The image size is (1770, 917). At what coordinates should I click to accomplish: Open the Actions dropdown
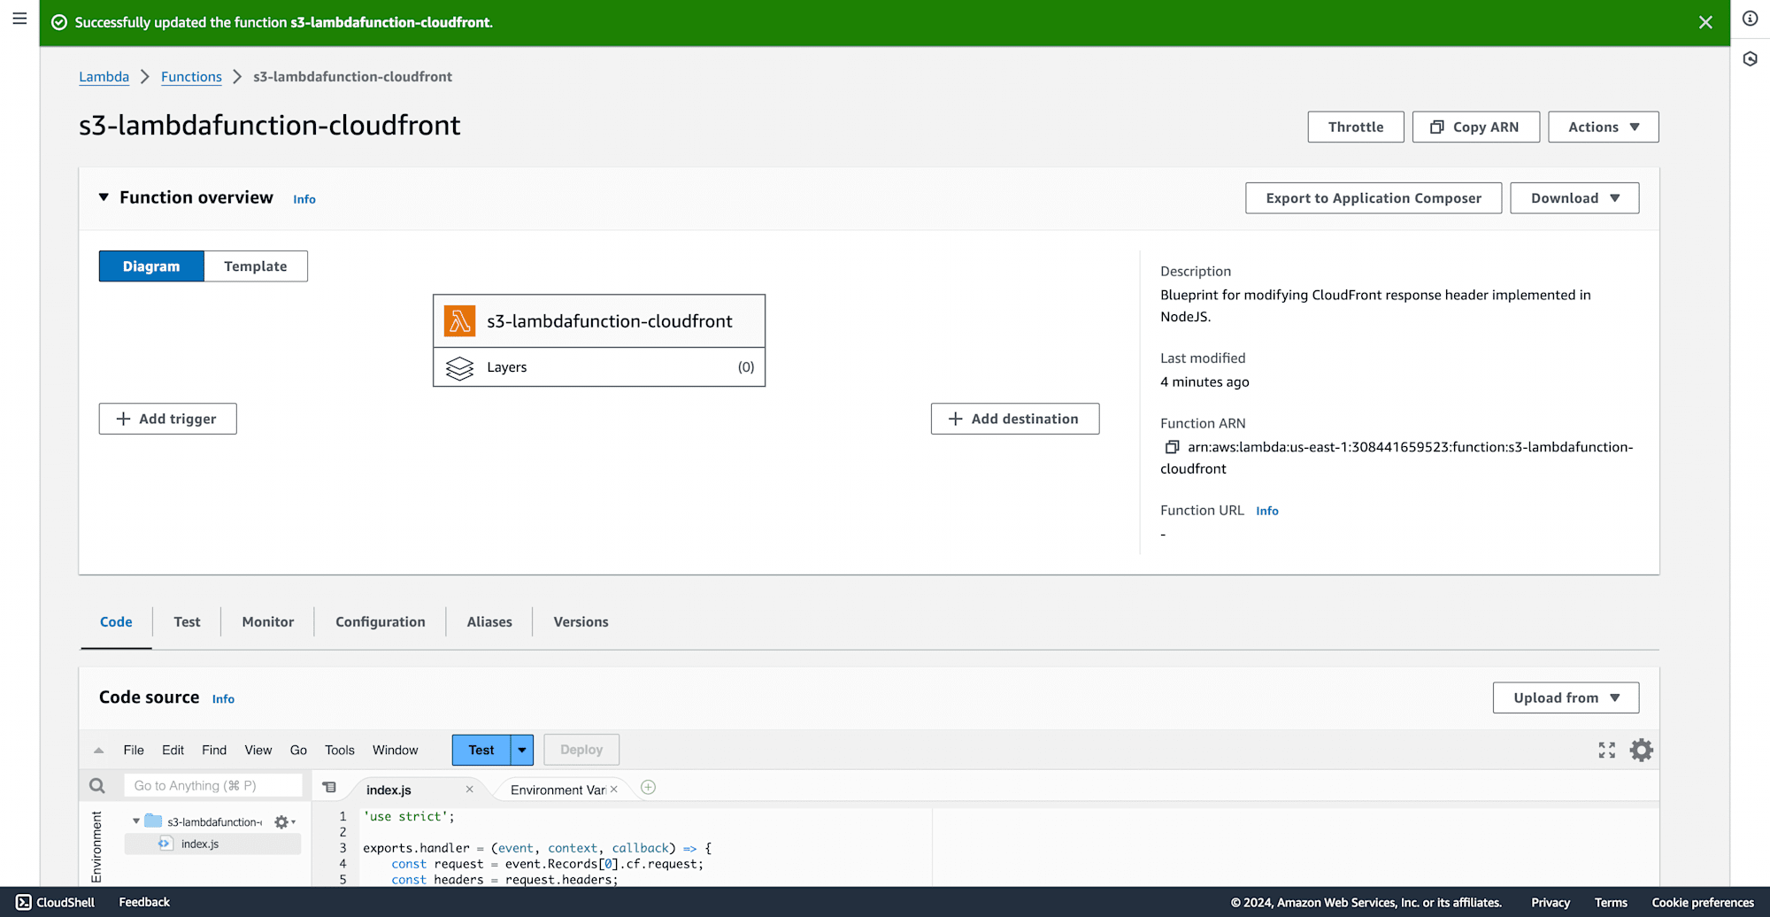click(x=1603, y=127)
